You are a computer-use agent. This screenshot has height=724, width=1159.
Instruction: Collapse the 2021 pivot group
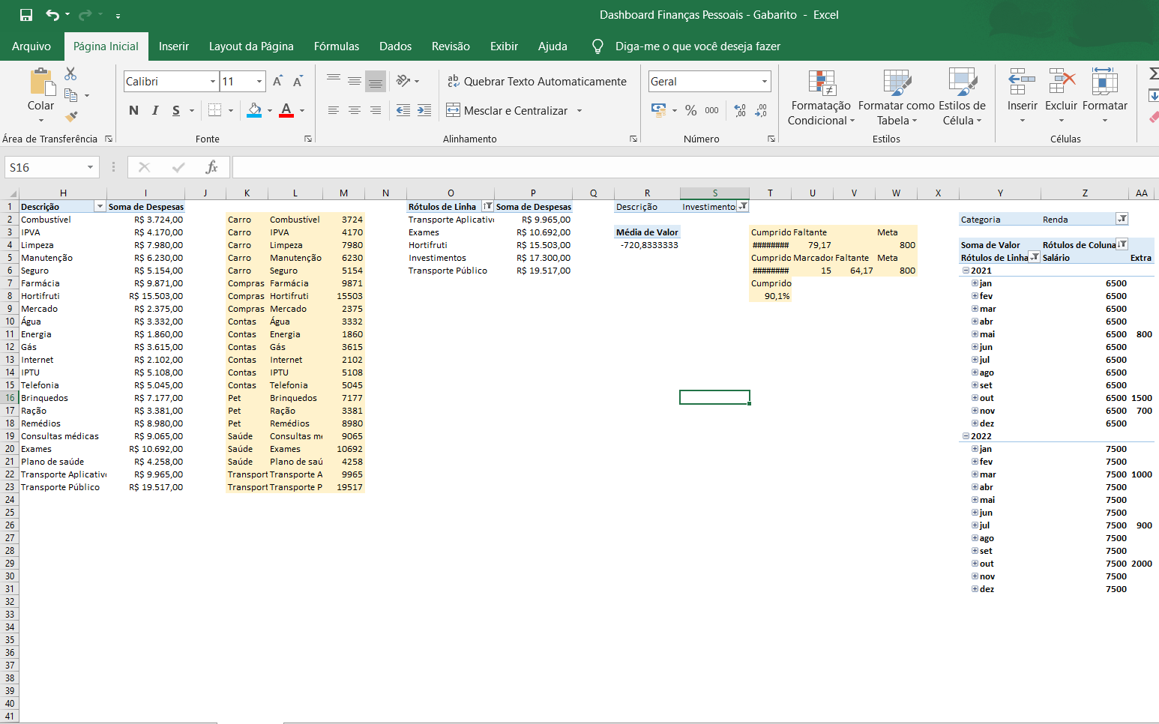pos(966,271)
